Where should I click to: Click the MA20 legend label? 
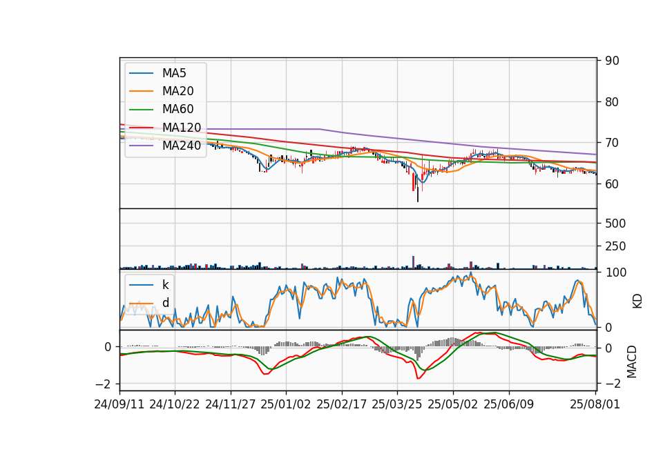(177, 91)
